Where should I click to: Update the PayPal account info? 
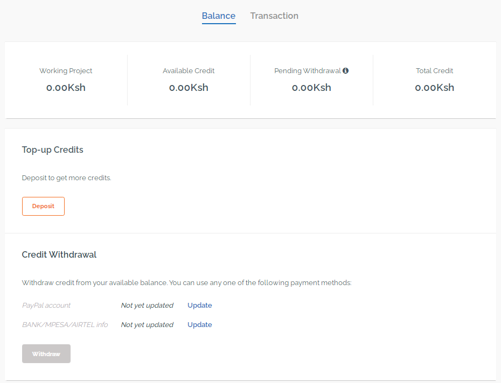tap(200, 305)
